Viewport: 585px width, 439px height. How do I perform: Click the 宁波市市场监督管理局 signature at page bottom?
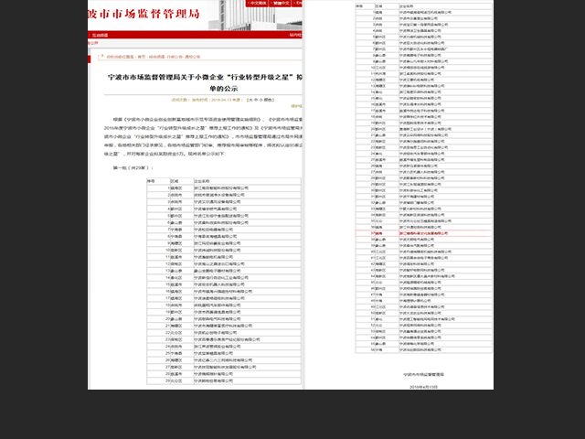423,374
